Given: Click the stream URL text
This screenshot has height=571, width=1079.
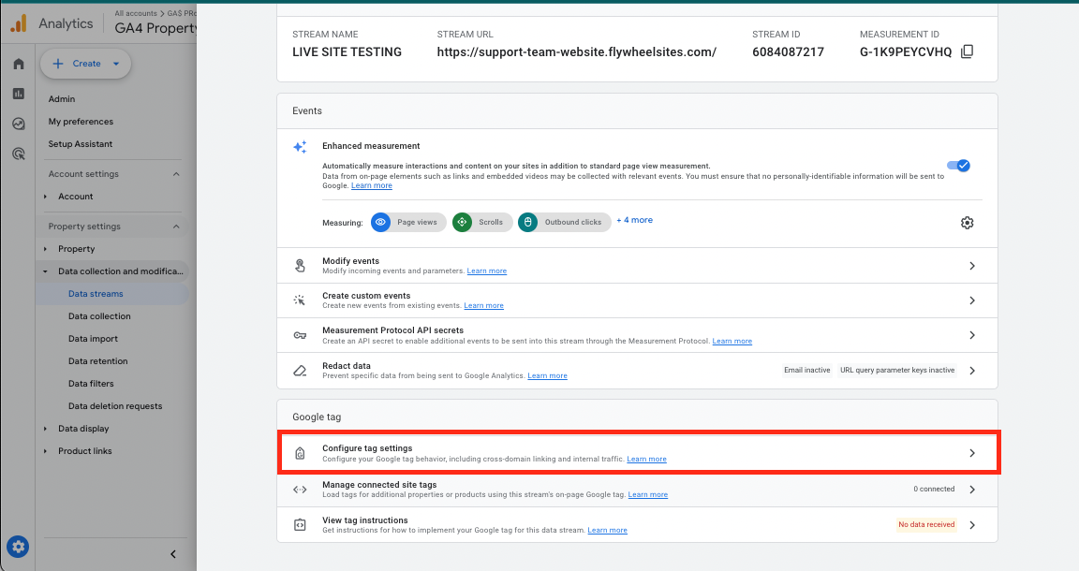Looking at the screenshot, I should [577, 52].
